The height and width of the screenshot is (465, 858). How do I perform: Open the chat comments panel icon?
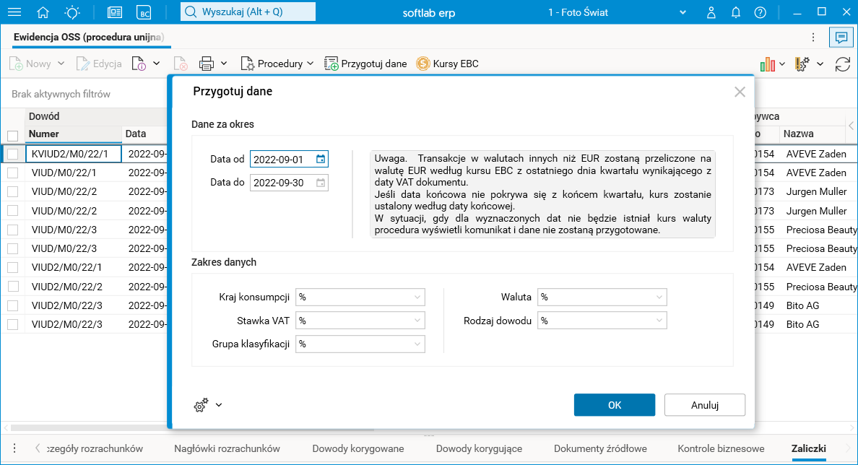point(841,38)
